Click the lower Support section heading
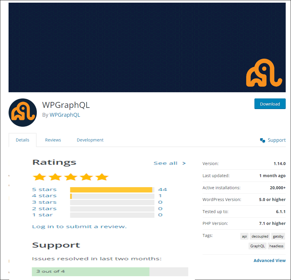 [56, 245]
